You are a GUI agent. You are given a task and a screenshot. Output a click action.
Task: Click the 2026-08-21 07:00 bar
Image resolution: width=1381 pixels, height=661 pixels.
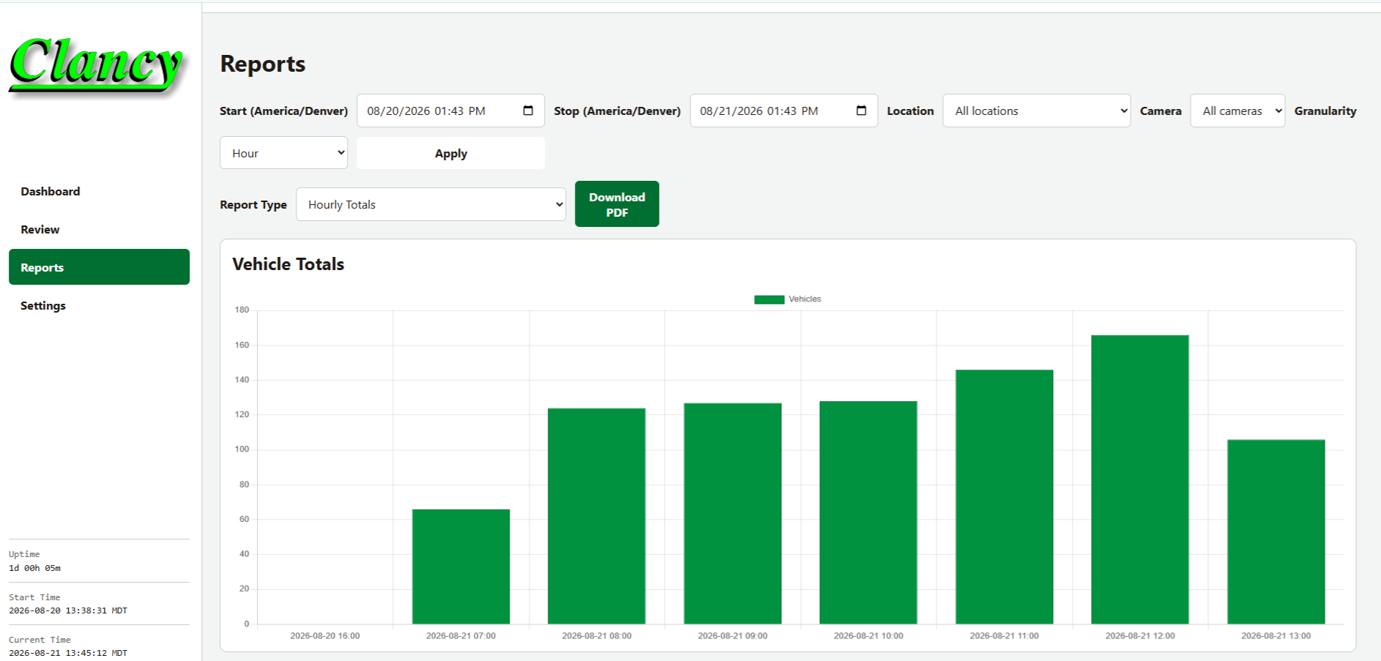461,567
